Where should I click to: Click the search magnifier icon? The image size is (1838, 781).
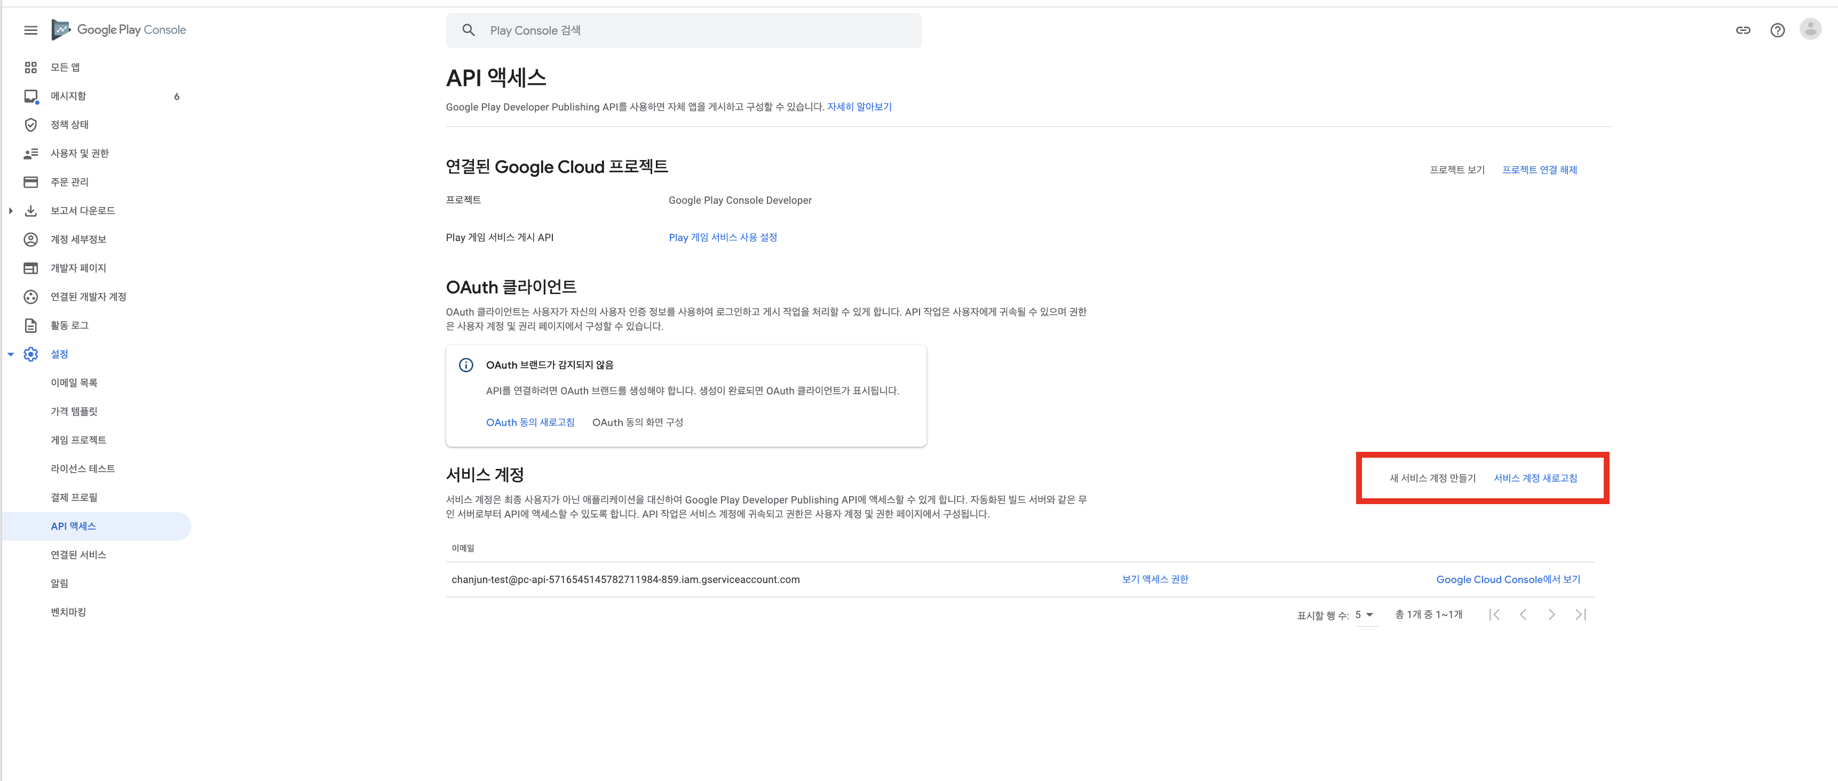[468, 30]
